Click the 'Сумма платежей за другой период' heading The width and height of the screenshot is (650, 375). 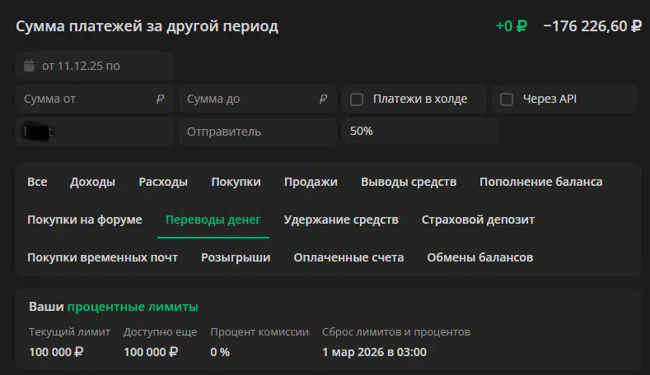(x=147, y=26)
